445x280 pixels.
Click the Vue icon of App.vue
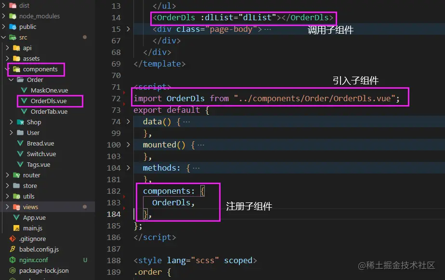pos(16,217)
